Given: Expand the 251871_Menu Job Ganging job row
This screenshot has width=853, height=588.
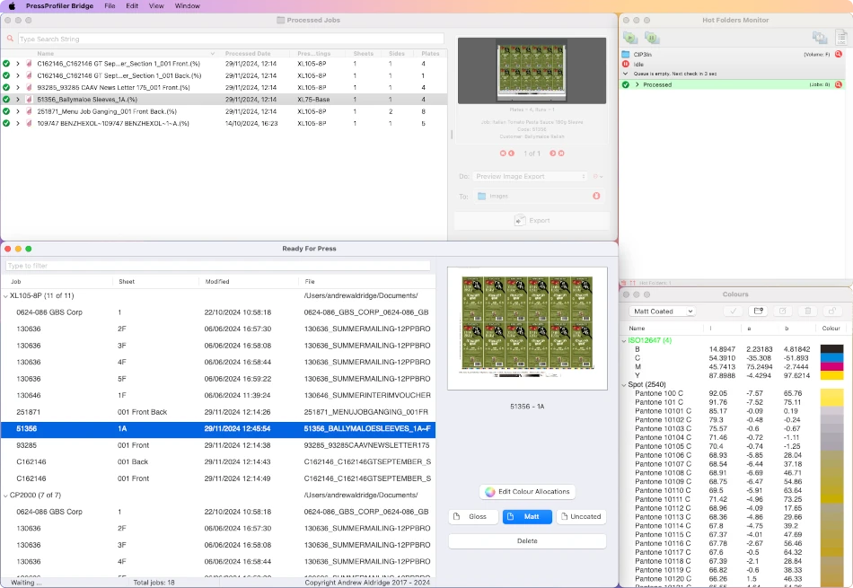Looking at the screenshot, I should tap(18, 111).
